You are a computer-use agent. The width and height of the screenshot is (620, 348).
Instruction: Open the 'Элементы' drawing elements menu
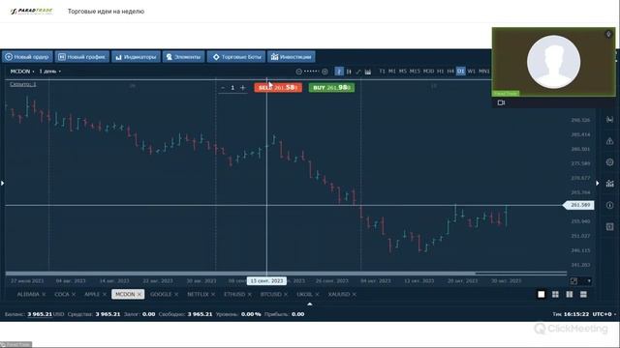183,57
